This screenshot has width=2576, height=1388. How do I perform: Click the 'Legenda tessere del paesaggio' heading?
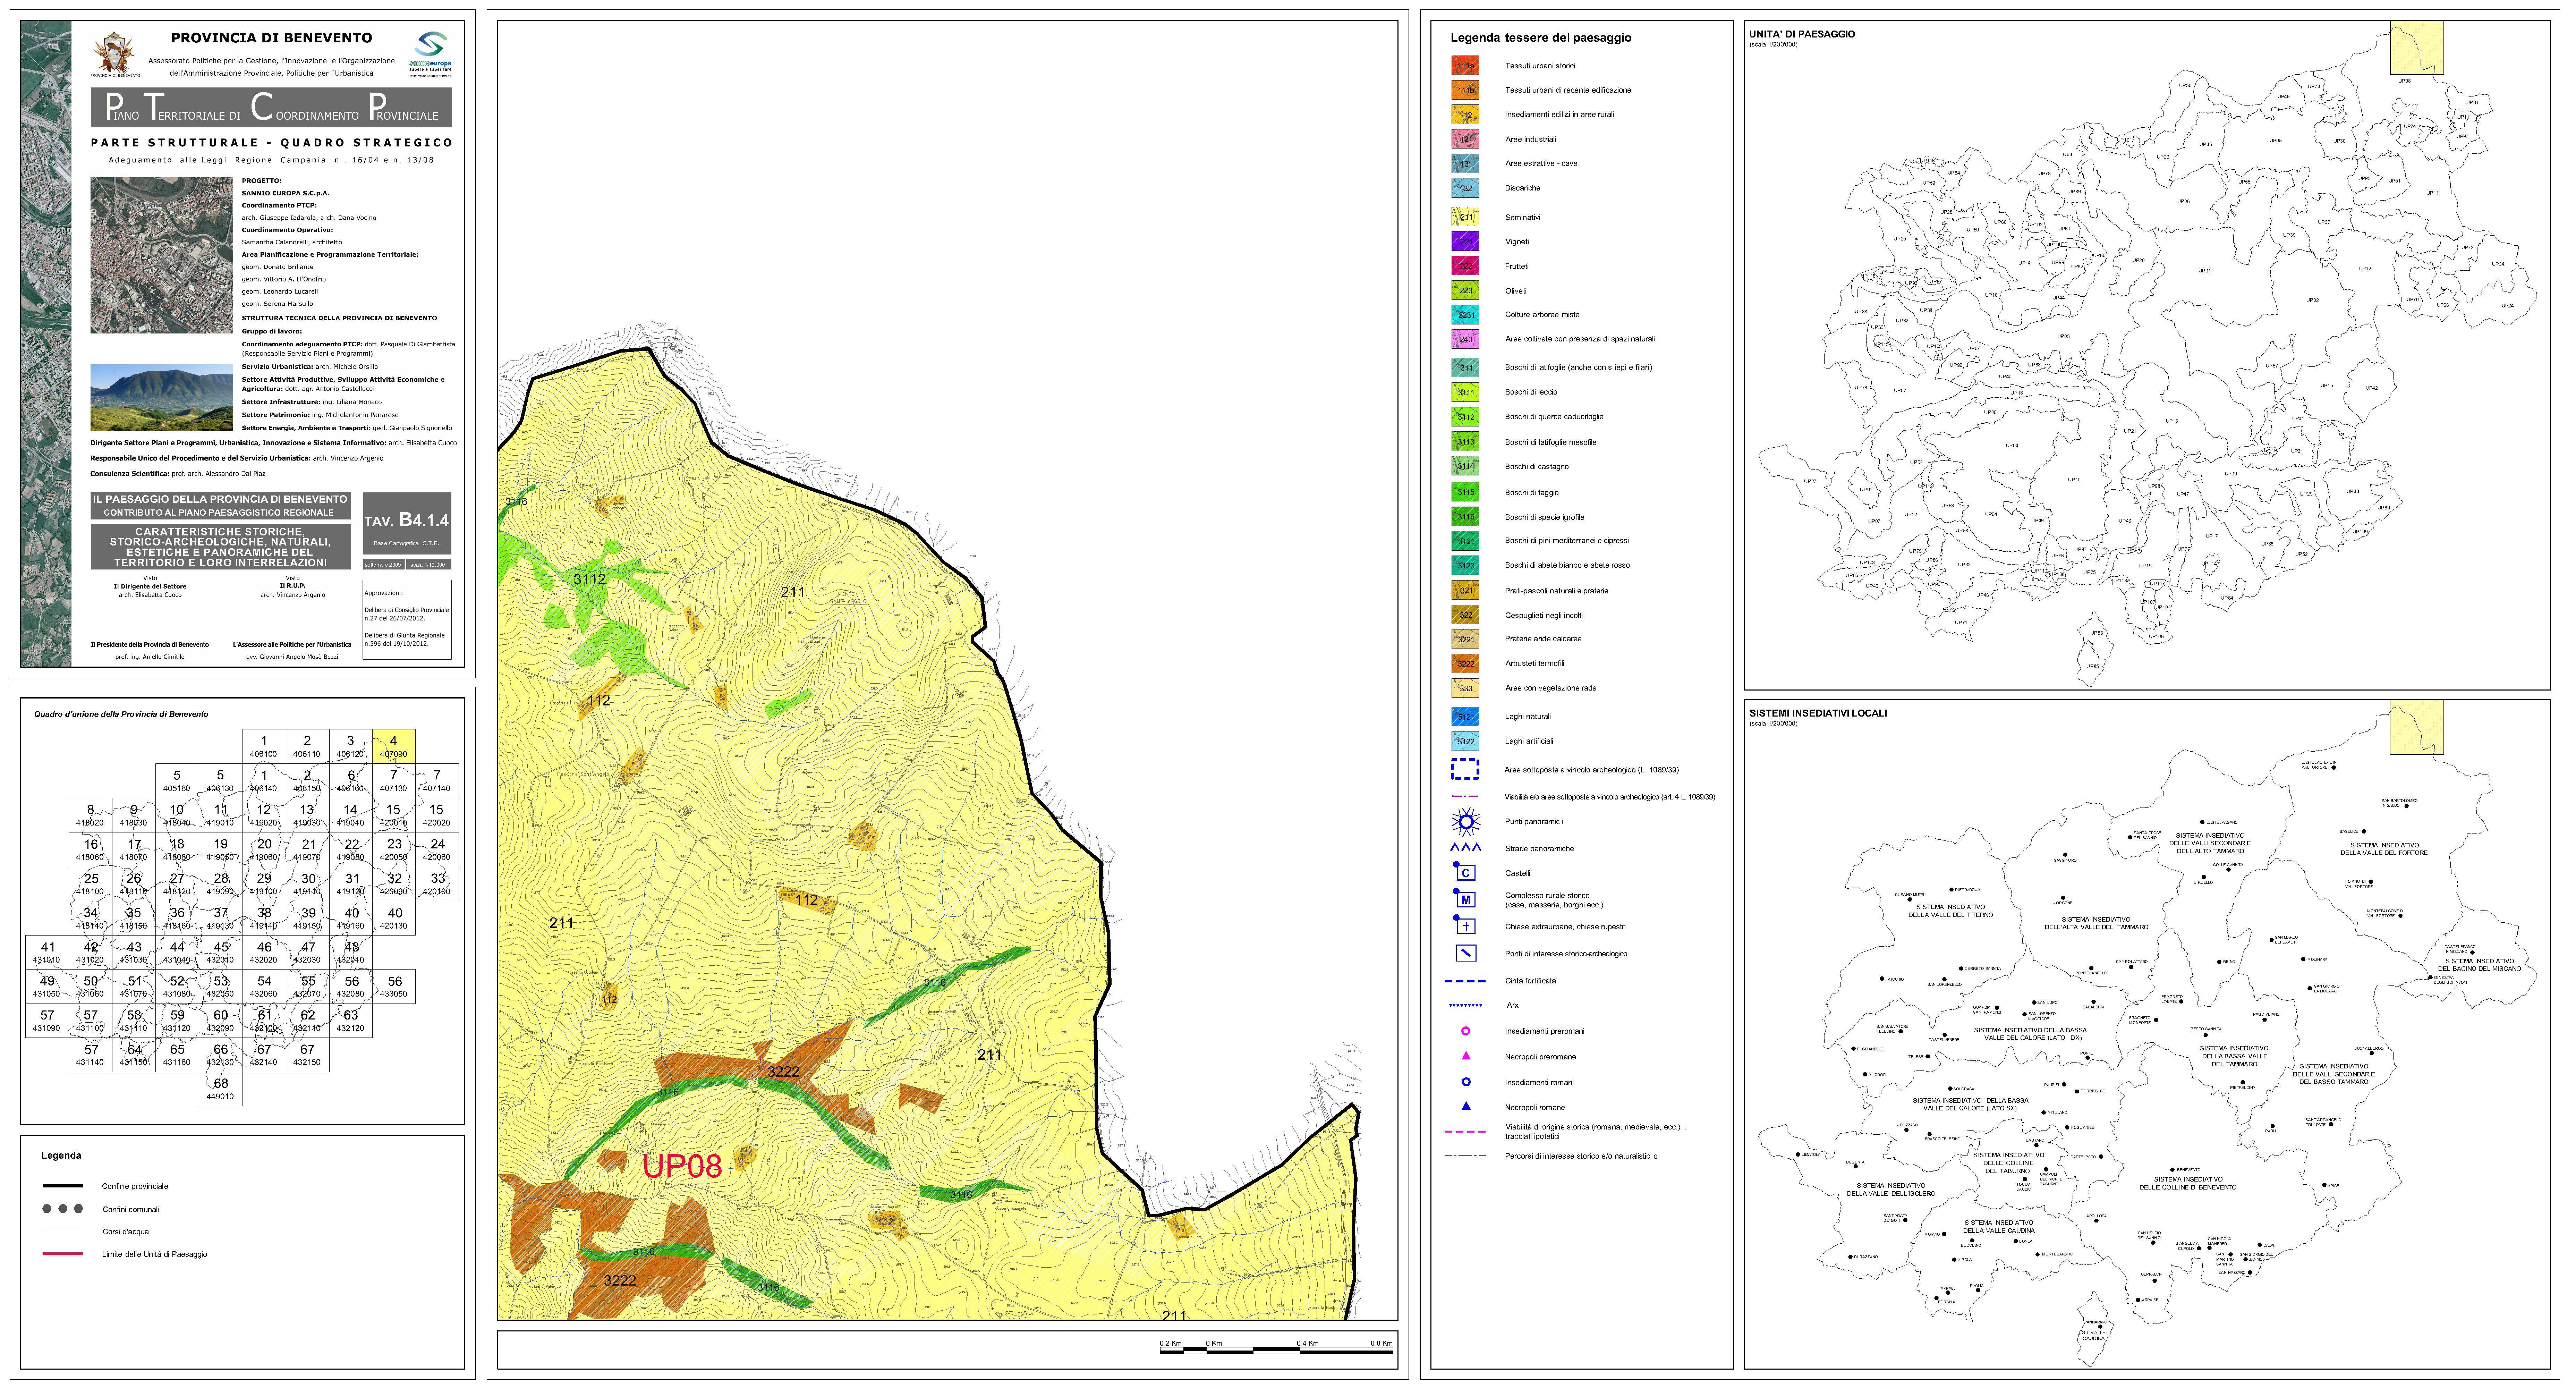point(1541,38)
